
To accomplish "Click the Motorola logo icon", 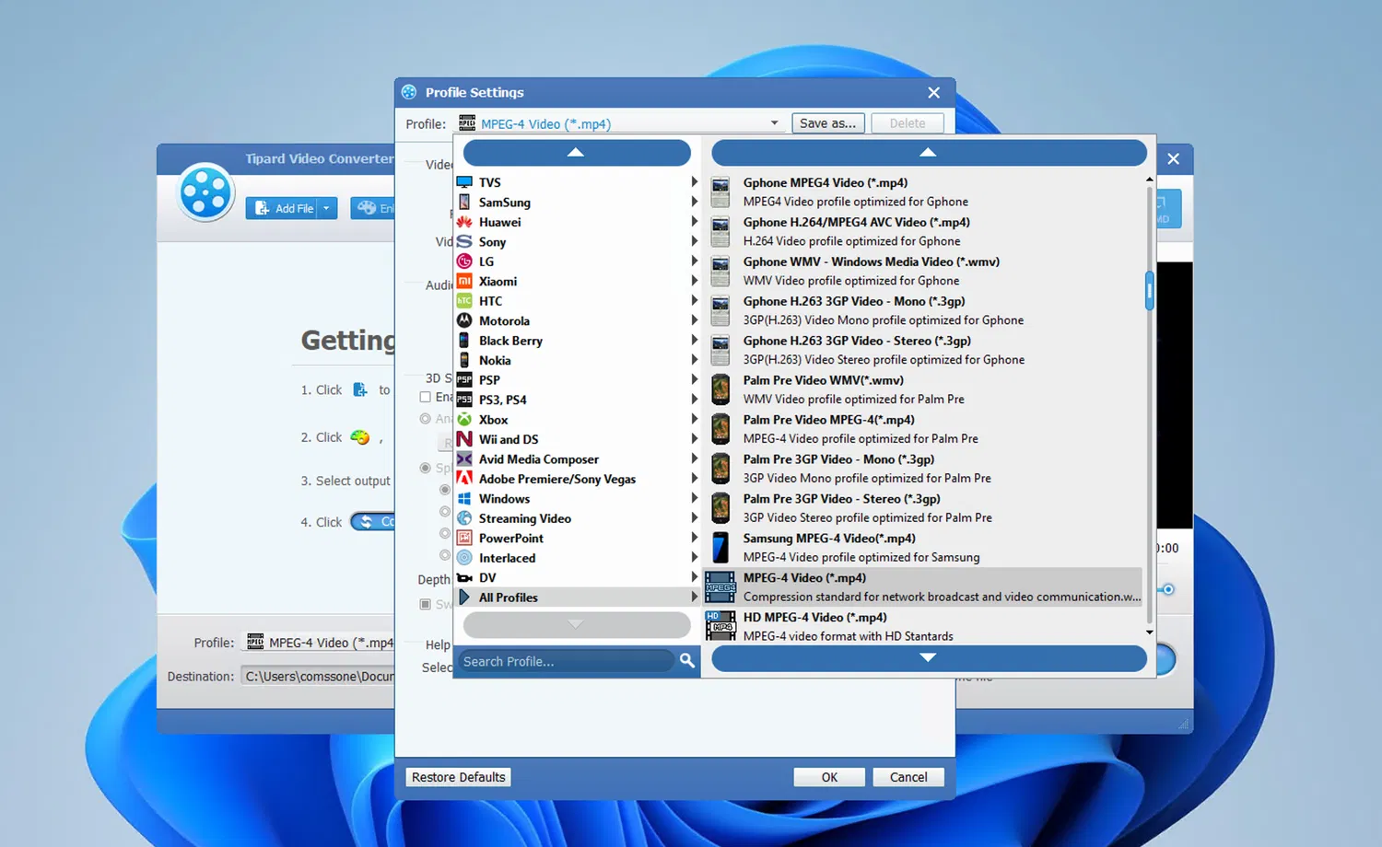I will tap(464, 321).
